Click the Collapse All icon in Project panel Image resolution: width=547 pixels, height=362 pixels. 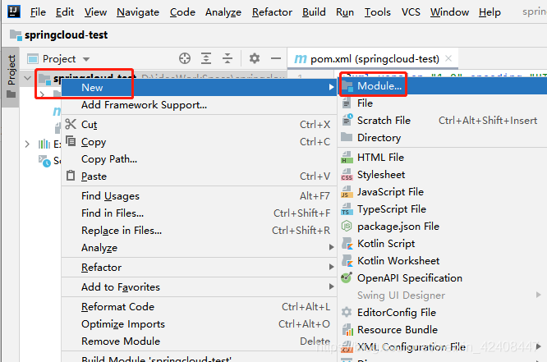228,58
